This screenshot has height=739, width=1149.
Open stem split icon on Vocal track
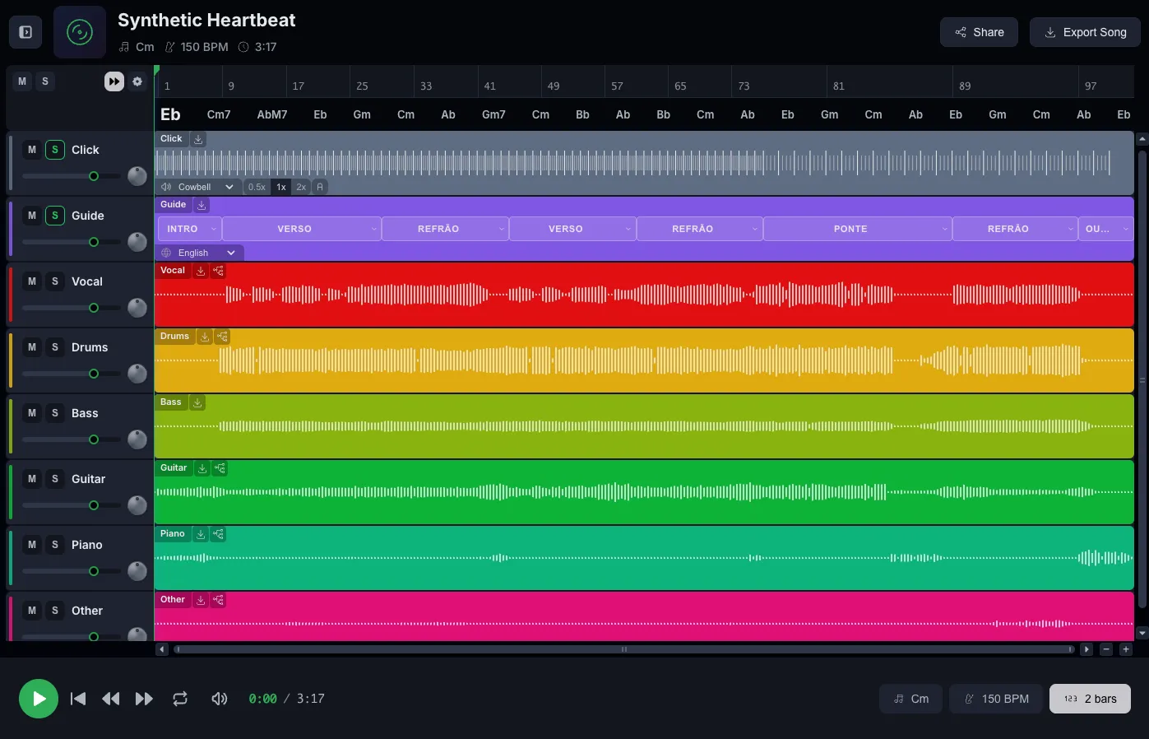click(219, 271)
